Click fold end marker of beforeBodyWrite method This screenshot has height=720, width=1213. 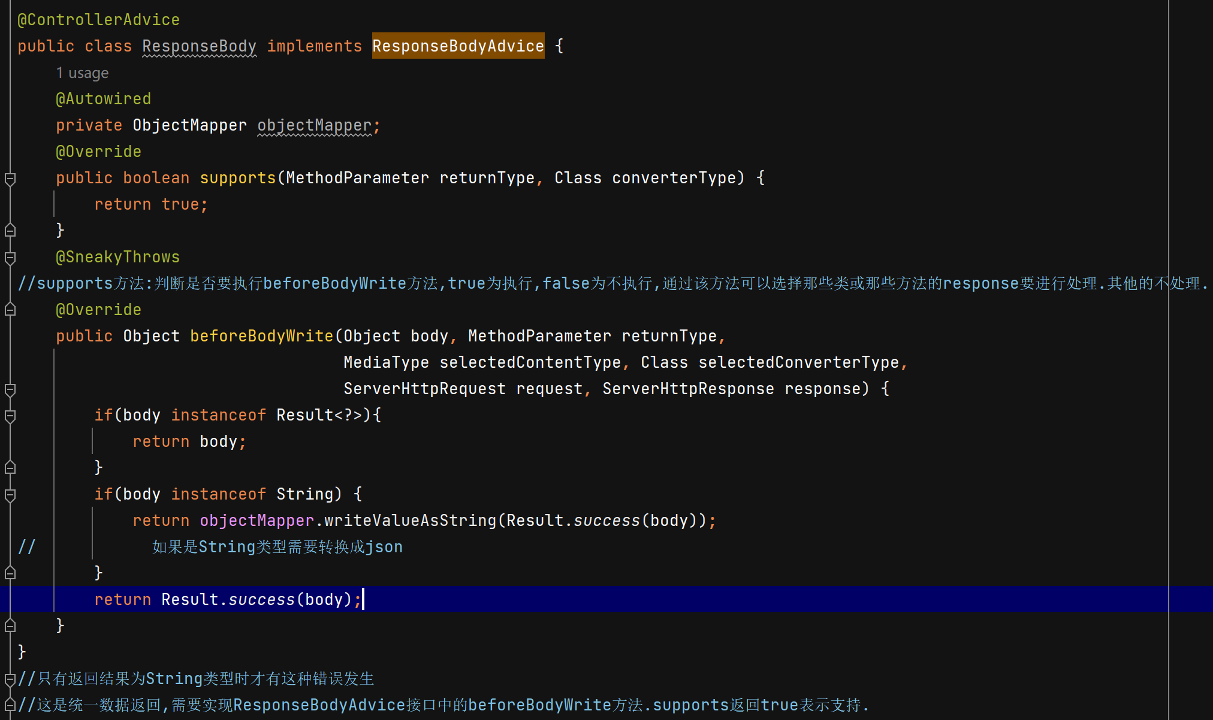(x=10, y=626)
